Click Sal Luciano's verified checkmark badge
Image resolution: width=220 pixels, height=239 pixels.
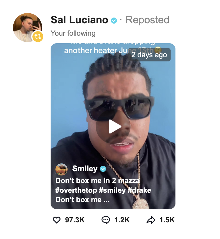pyautogui.click(x=114, y=21)
